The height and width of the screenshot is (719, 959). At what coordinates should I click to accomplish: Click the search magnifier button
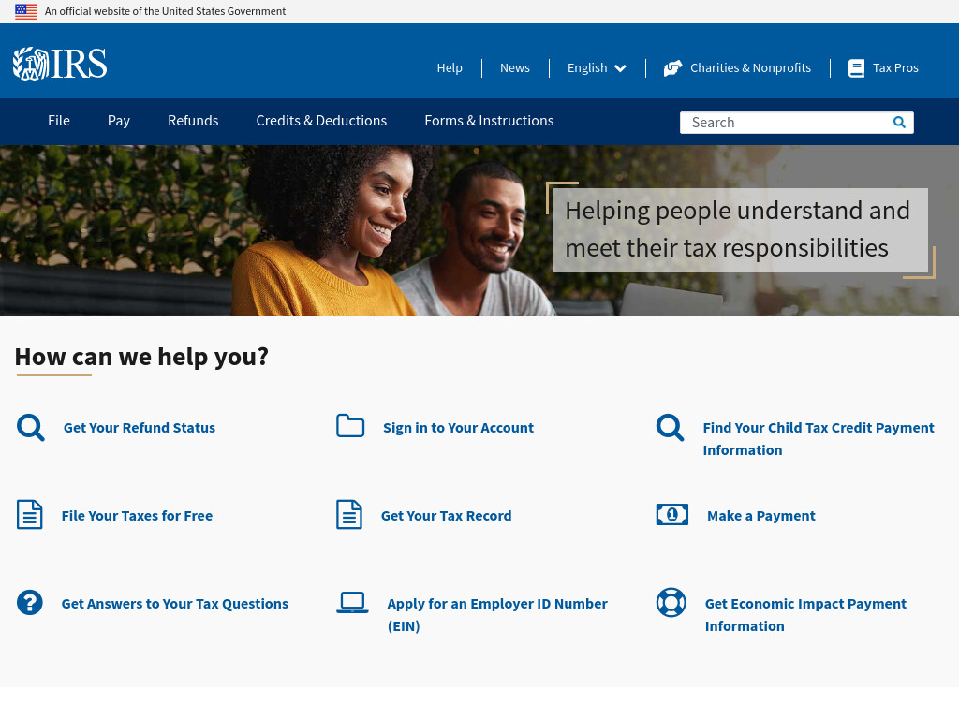899,123
